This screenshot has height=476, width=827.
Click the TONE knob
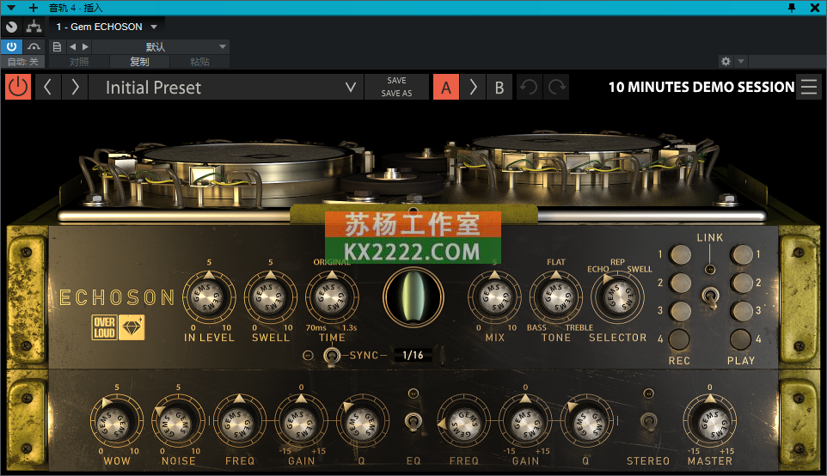click(x=556, y=297)
